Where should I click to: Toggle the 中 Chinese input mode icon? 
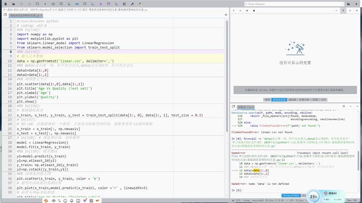[54, 201]
